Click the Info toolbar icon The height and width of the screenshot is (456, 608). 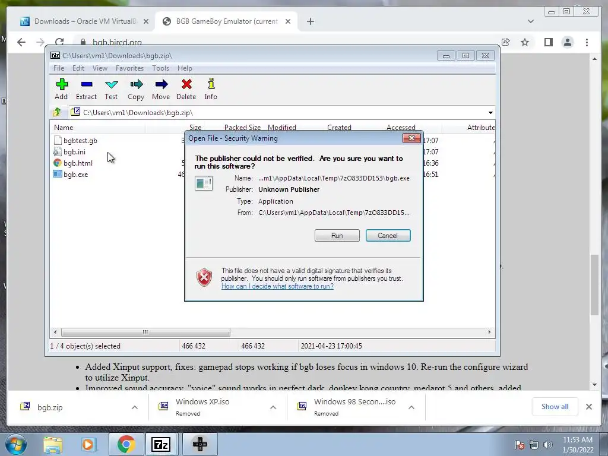click(211, 89)
